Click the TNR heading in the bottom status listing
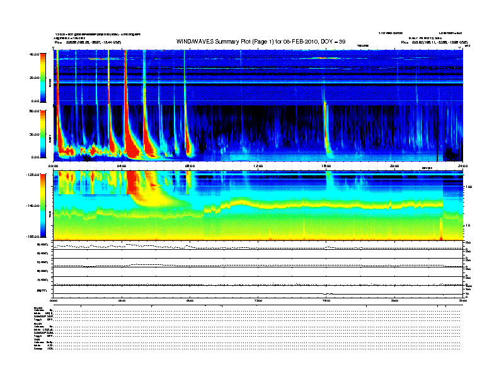The height and width of the screenshot is (386, 499). 37,339
